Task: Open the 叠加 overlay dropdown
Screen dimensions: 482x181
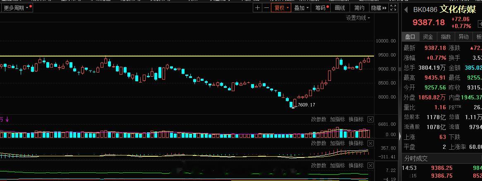Action: coord(301,8)
